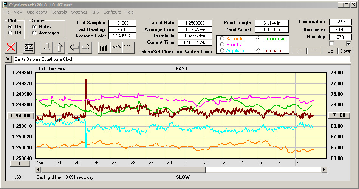
Task: Click the left arrow toolbar button
Action: click(74, 47)
